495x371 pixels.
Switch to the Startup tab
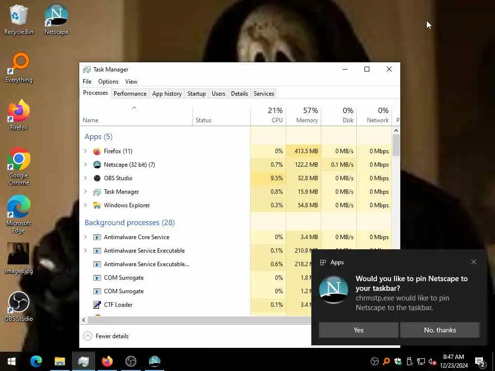click(196, 94)
